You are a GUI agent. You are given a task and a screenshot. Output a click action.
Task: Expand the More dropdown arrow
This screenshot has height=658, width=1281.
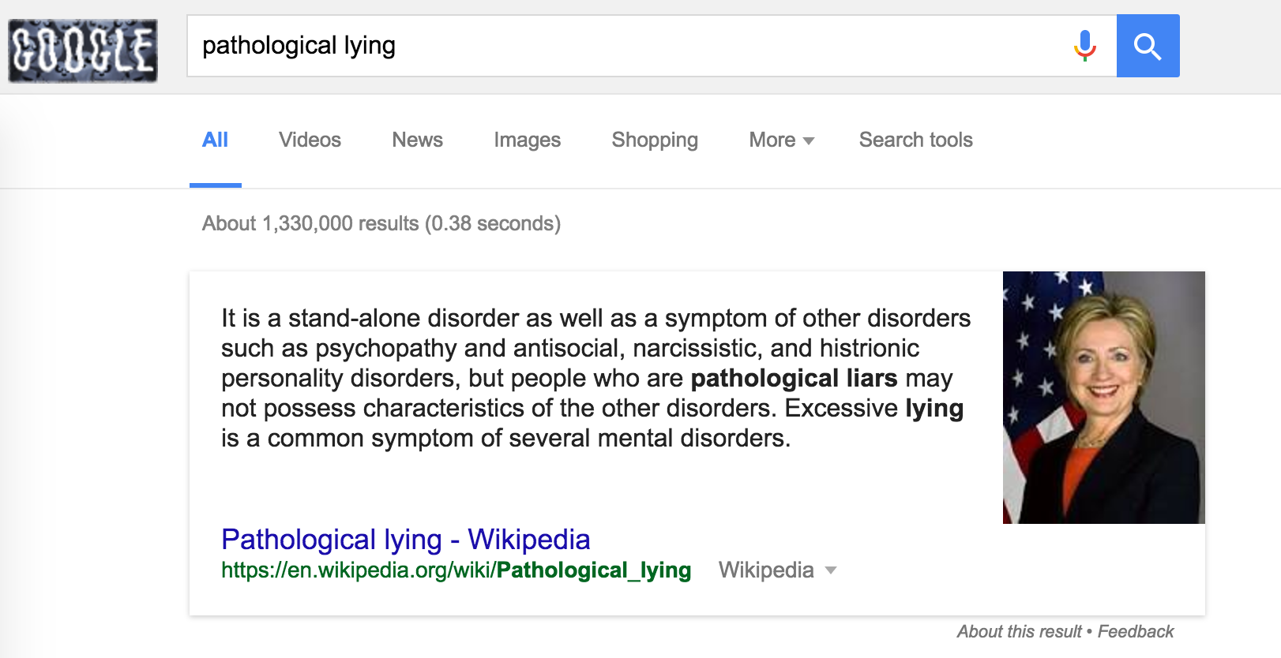point(809,140)
